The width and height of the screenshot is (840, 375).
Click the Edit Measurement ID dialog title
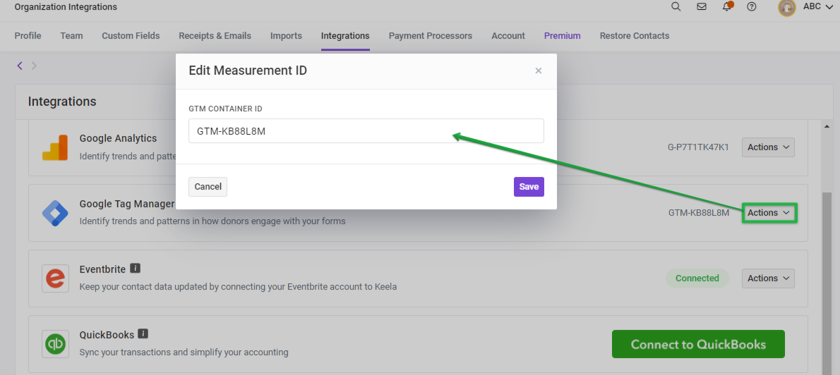248,70
